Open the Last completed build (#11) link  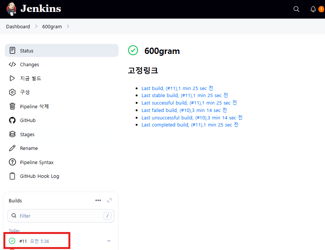coord(190,125)
